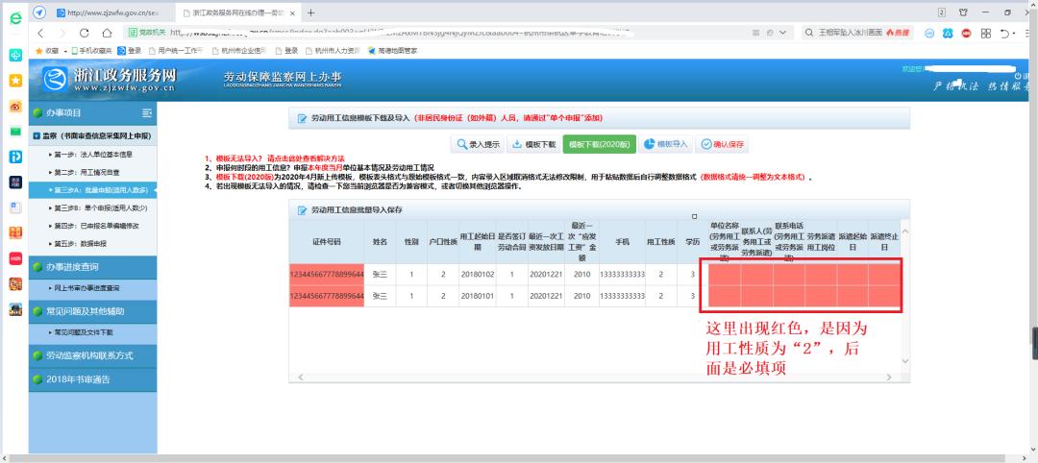1038x463 pixels.
Task: Open Weibo icon in browser sidebar
Action: click(15, 107)
